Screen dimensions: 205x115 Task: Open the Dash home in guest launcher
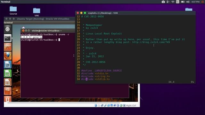(7, 29)
